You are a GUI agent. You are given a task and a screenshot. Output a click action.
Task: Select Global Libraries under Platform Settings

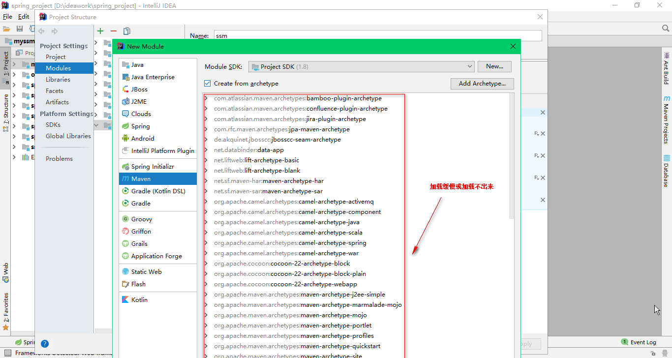(x=68, y=136)
